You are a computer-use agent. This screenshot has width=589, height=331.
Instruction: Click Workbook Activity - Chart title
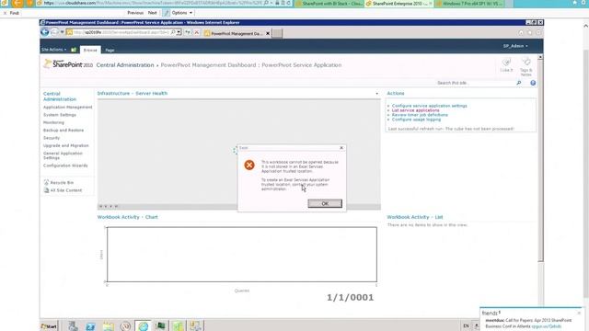coord(128,217)
